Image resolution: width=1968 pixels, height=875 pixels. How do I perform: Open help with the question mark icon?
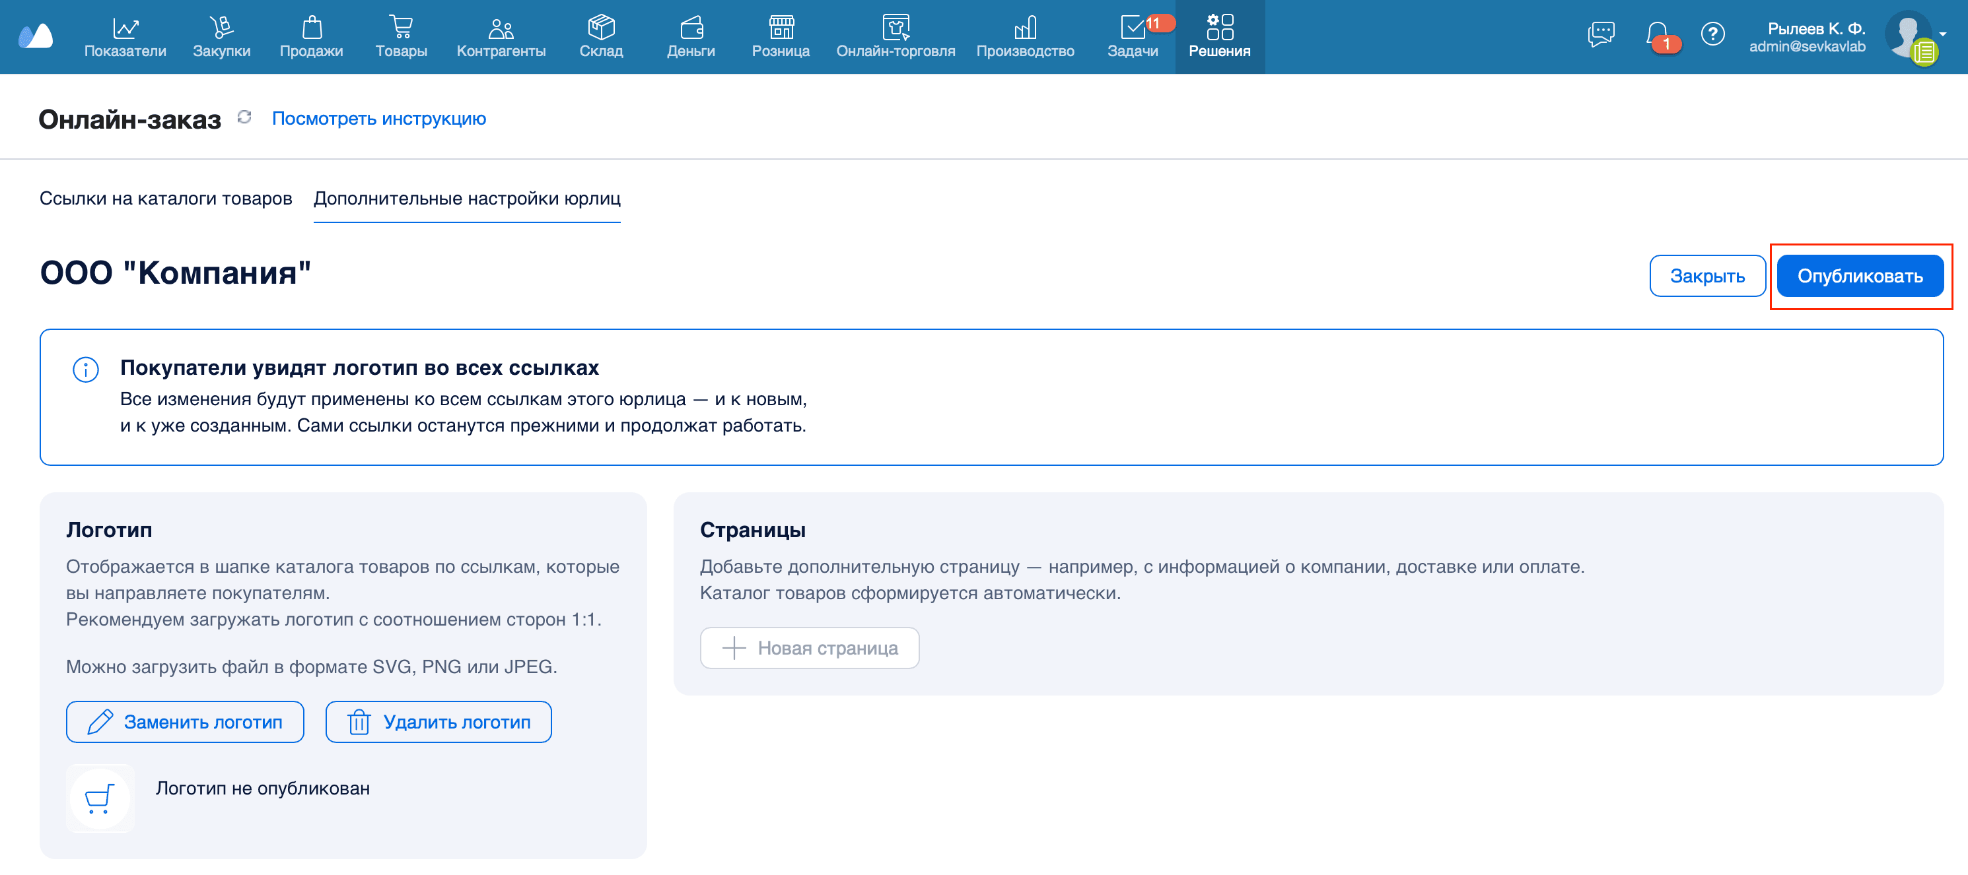[x=1714, y=34]
